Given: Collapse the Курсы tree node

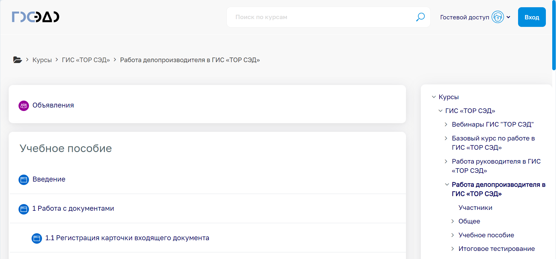Looking at the screenshot, I should tap(434, 97).
